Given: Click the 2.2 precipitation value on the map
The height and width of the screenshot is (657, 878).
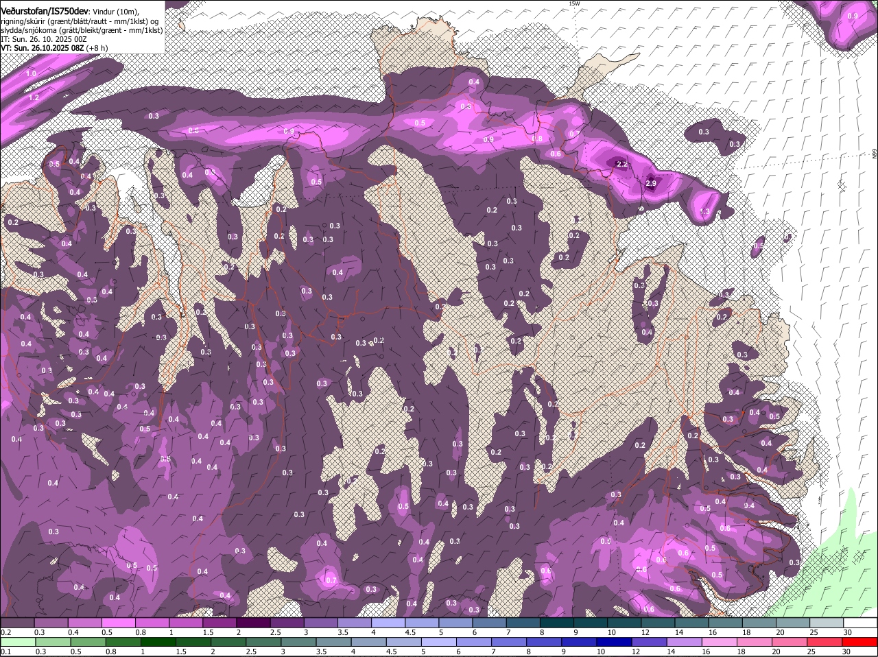Looking at the screenshot, I should click(x=622, y=165).
